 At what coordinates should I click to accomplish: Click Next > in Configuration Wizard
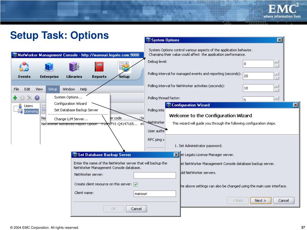click(x=261, y=200)
